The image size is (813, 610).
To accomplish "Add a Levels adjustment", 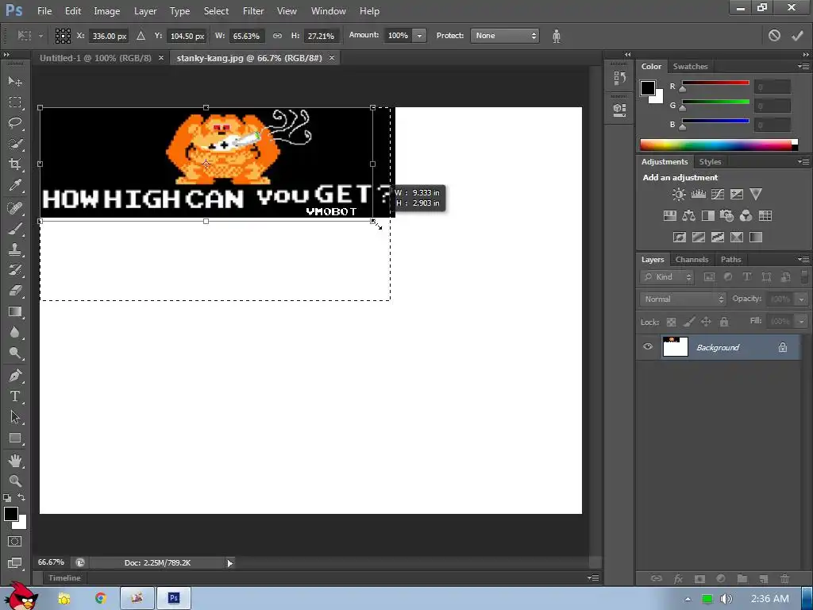I will tap(699, 195).
